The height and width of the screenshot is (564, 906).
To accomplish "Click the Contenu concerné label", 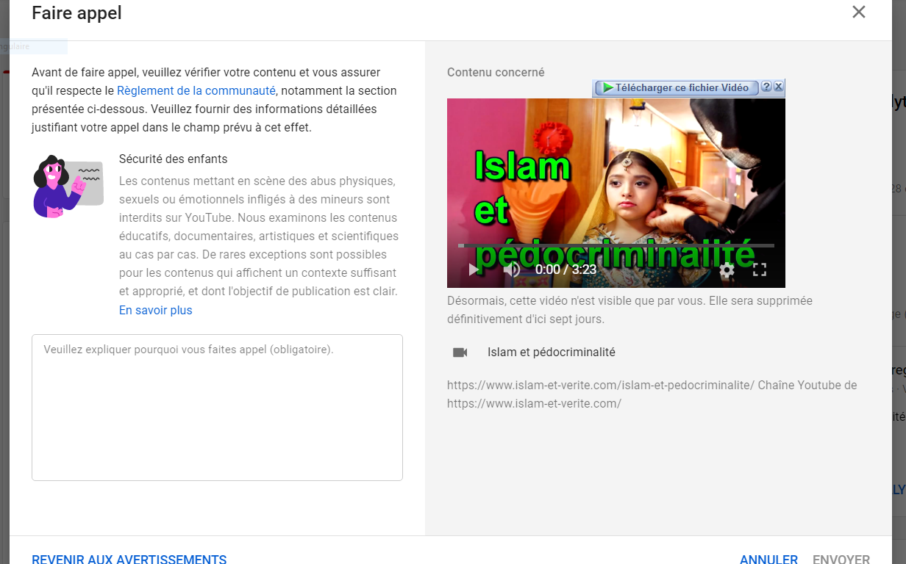I will coord(496,72).
